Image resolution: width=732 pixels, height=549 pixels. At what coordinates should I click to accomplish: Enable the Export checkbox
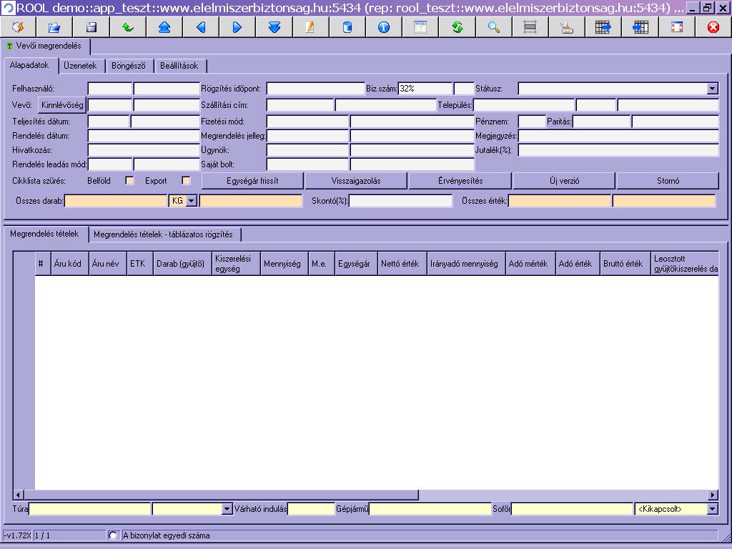tap(187, 181)
